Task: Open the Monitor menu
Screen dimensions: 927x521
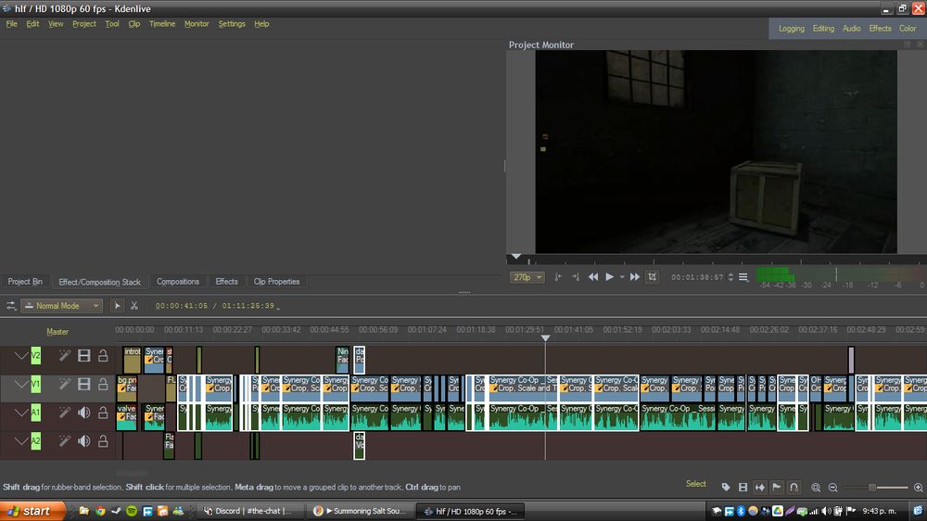Action: point(197,24)
